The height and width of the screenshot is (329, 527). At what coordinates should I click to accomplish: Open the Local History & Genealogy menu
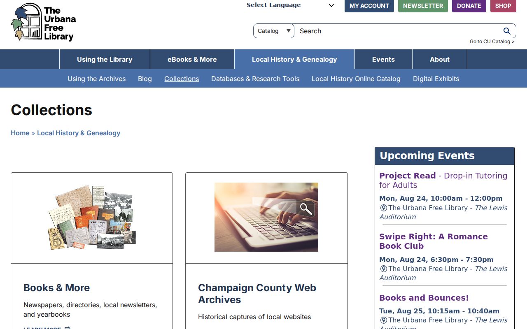point(294,59)
